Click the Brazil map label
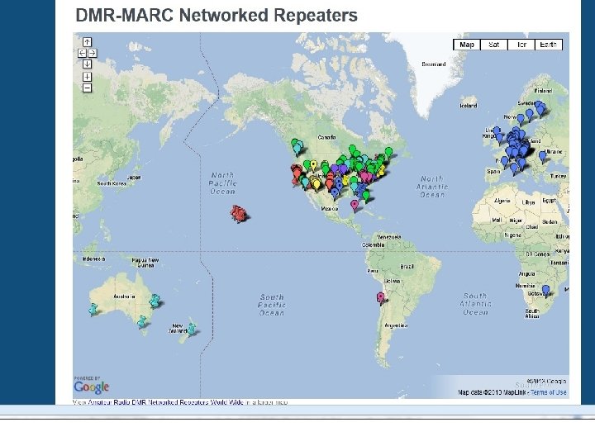Image resolution: width=595 pixels, height=446 pixels. click(x=407, y=267)
